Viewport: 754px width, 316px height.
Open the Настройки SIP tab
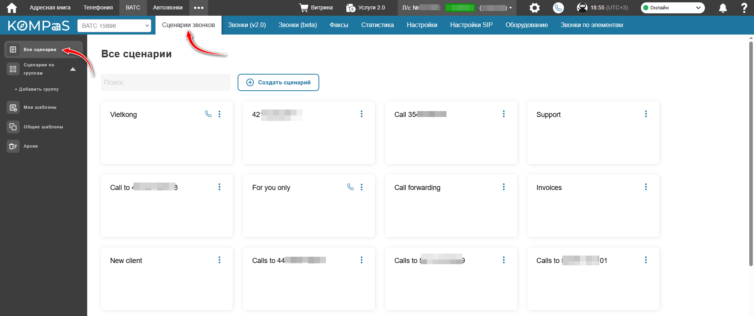coord(471,25)
